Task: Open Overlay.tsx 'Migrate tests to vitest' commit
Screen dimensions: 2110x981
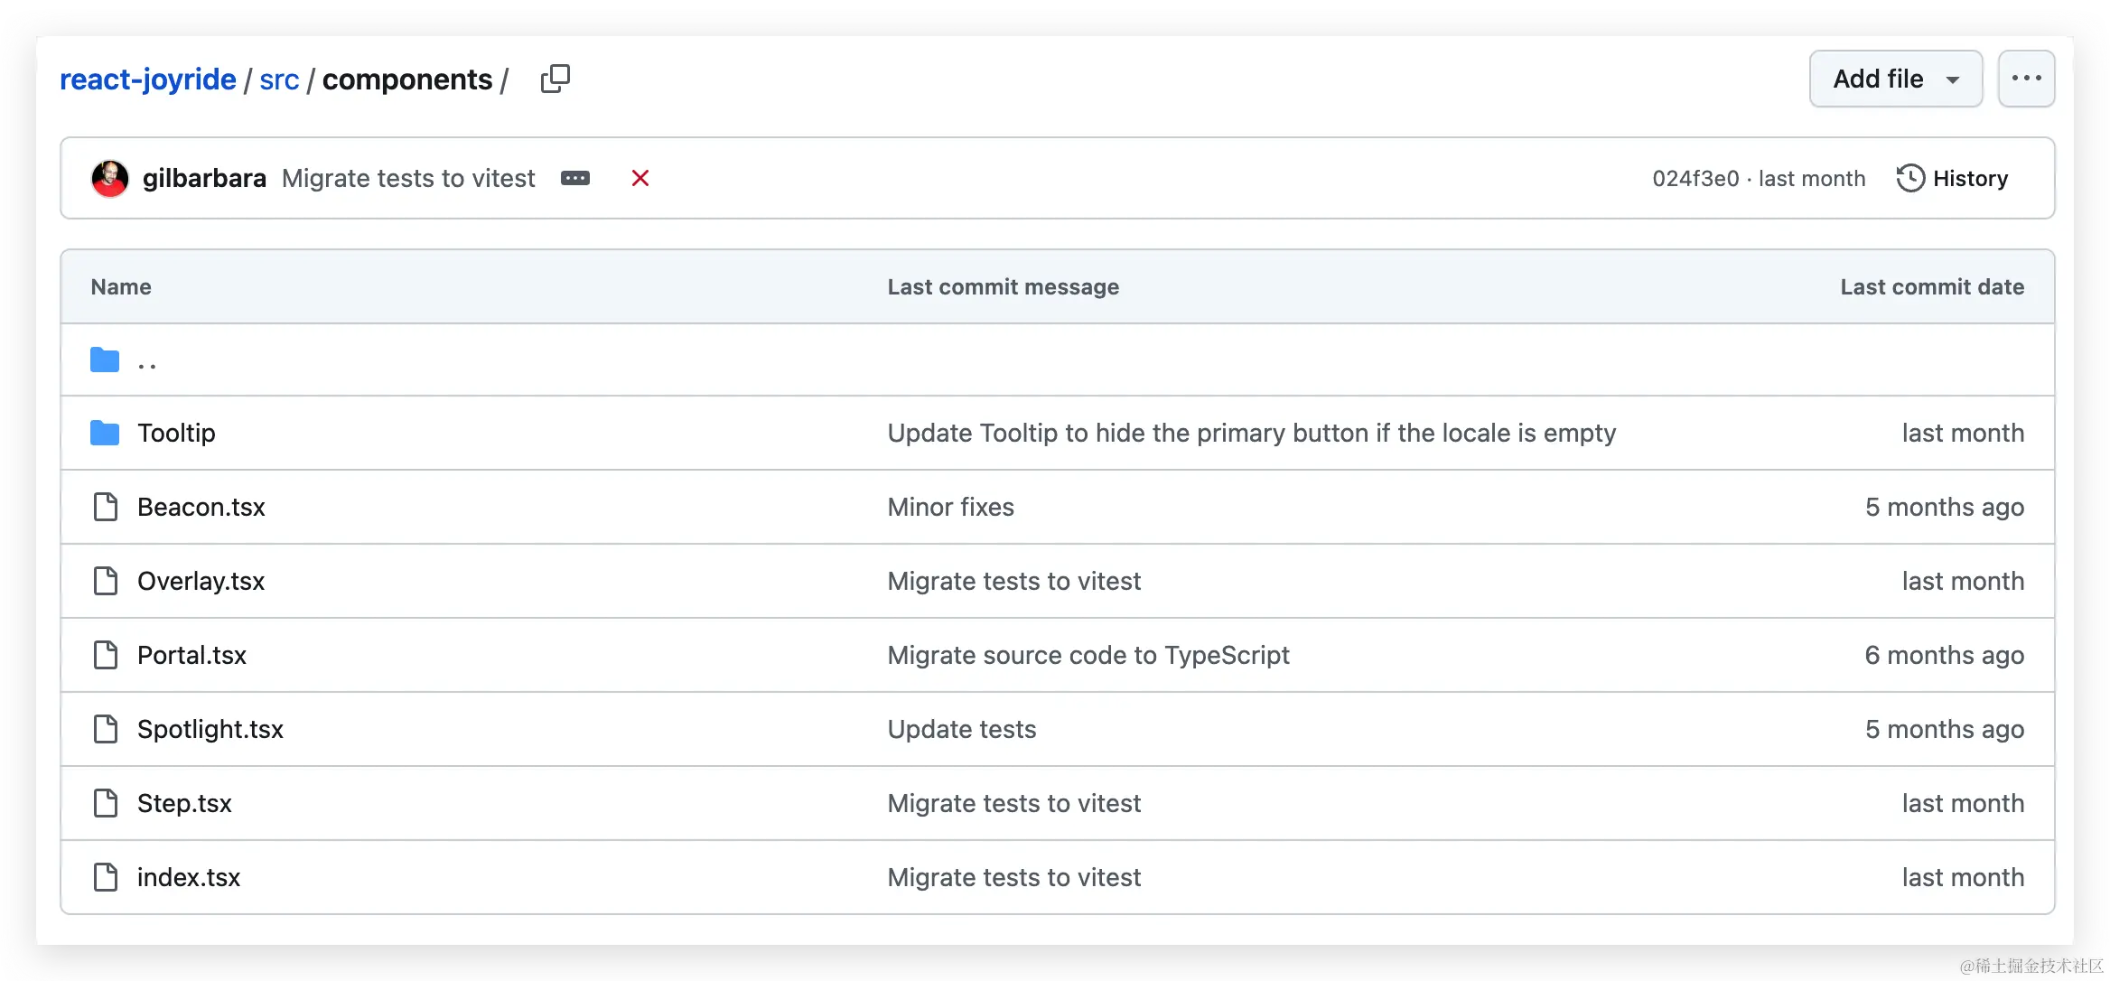Action: [1014, 581]
